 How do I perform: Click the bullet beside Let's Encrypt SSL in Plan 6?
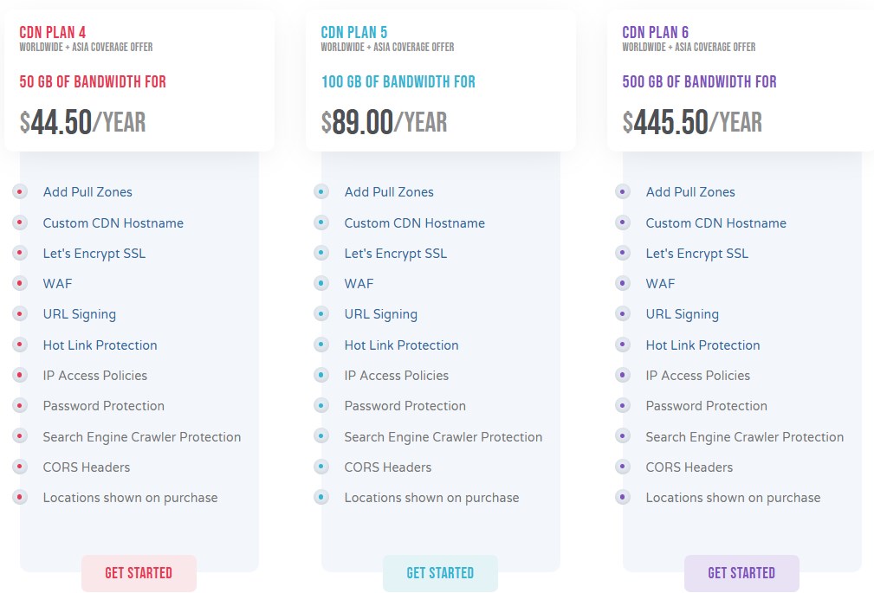[x=625, y=253]
